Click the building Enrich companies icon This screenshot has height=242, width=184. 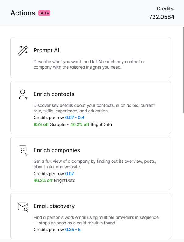tap(23, 151)
